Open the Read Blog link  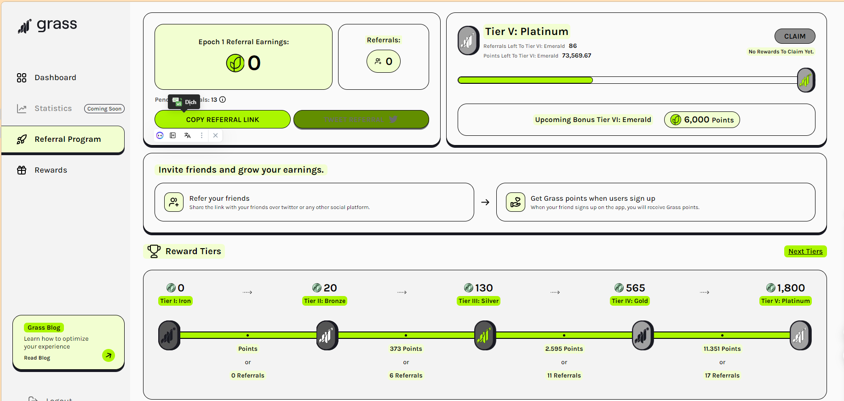click(37, 358)
